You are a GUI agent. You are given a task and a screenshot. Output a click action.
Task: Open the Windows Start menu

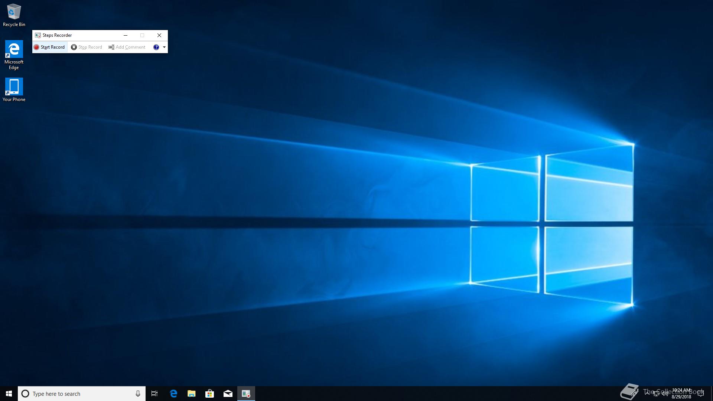(9, 394)
